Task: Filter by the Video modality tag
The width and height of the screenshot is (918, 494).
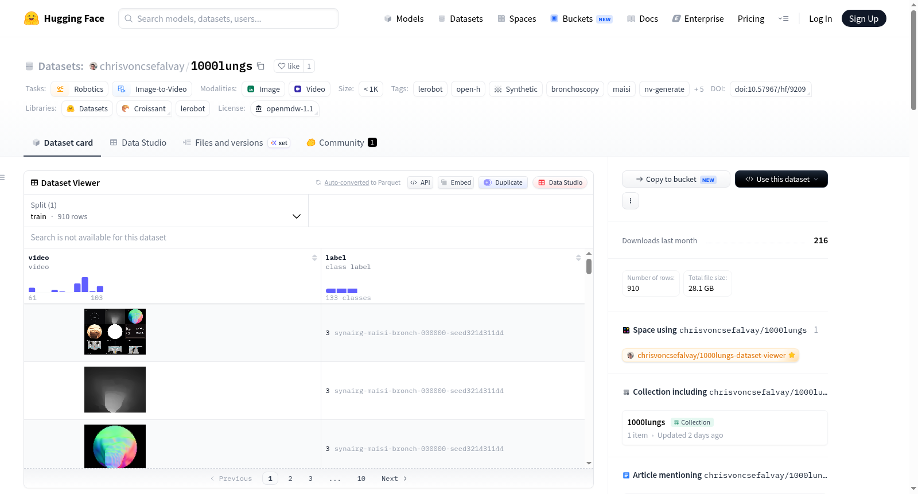Action: [309, 89]
